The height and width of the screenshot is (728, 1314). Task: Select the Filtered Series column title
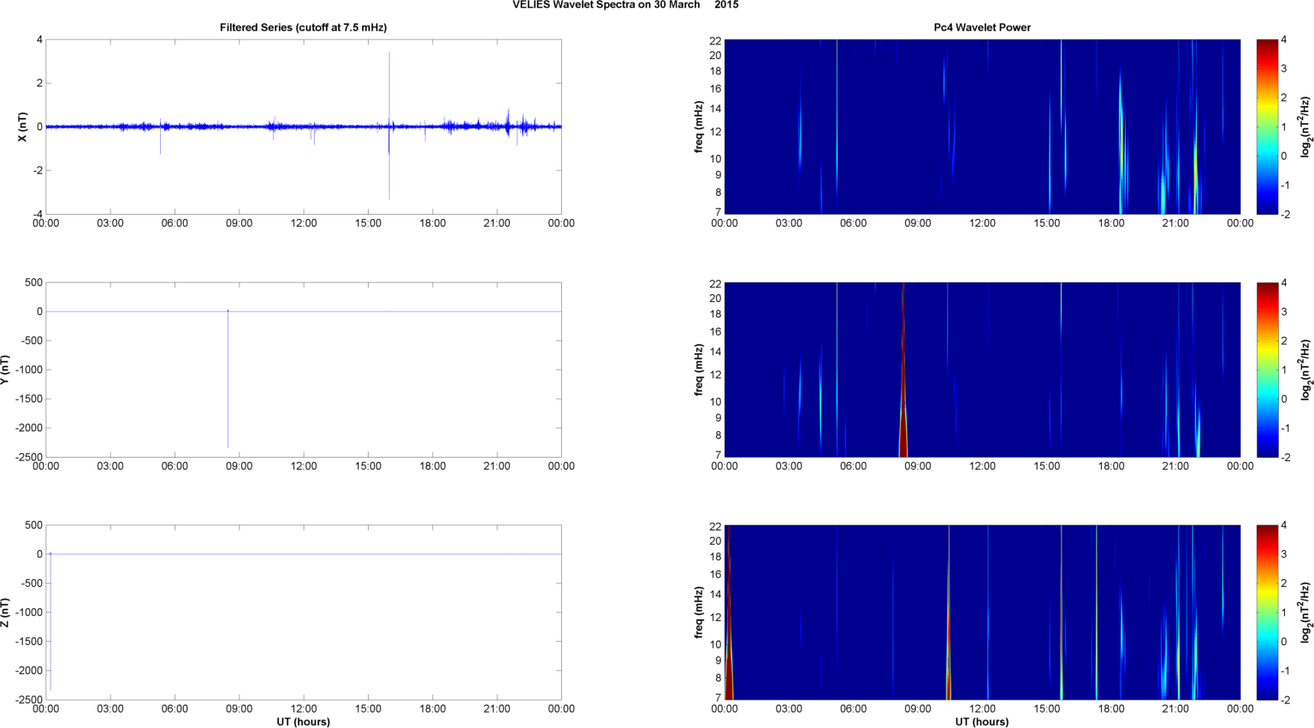point(303,27)
